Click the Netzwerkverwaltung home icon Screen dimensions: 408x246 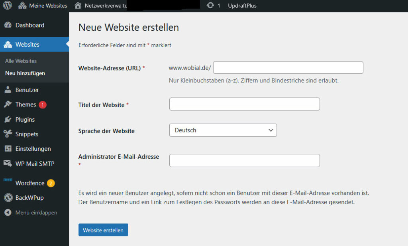(x=78, y=6)
